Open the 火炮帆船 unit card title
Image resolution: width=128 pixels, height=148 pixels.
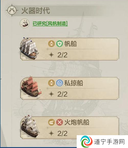pyautogui.click(x=77, y=122)
